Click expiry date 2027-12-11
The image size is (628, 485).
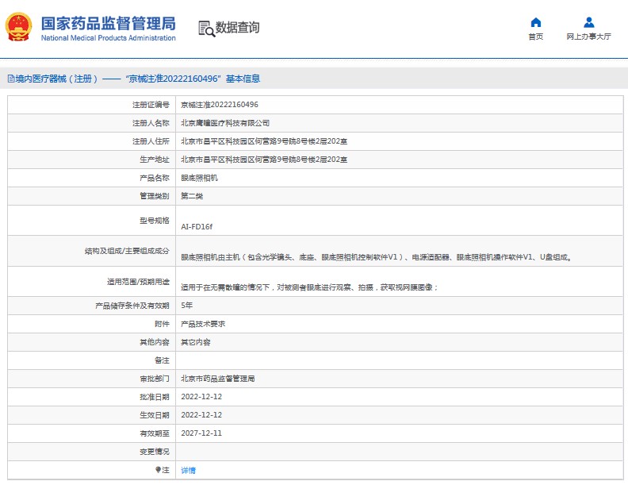pos(201,433)
